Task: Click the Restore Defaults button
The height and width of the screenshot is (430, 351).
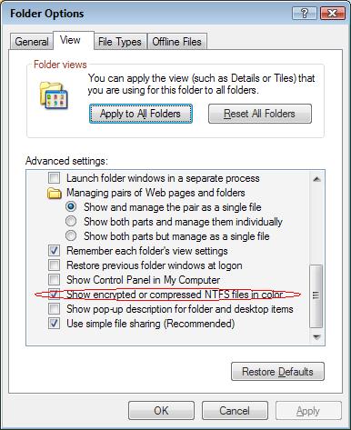Action: [277, 372]
